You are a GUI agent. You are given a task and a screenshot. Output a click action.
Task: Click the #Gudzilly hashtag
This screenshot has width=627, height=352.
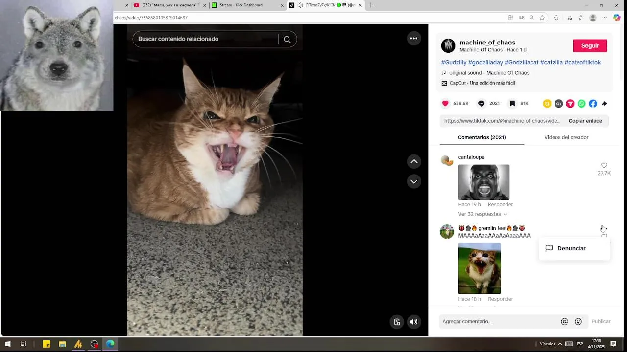coord(454,62)
